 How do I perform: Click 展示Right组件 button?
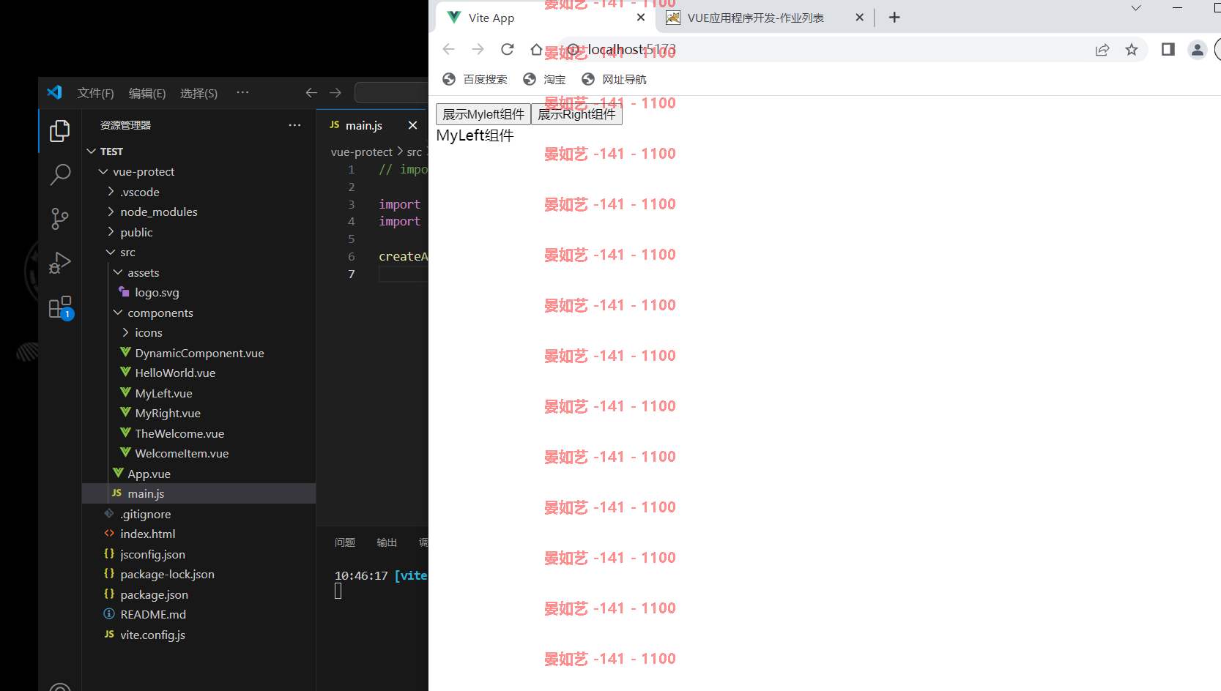point(576,114)
